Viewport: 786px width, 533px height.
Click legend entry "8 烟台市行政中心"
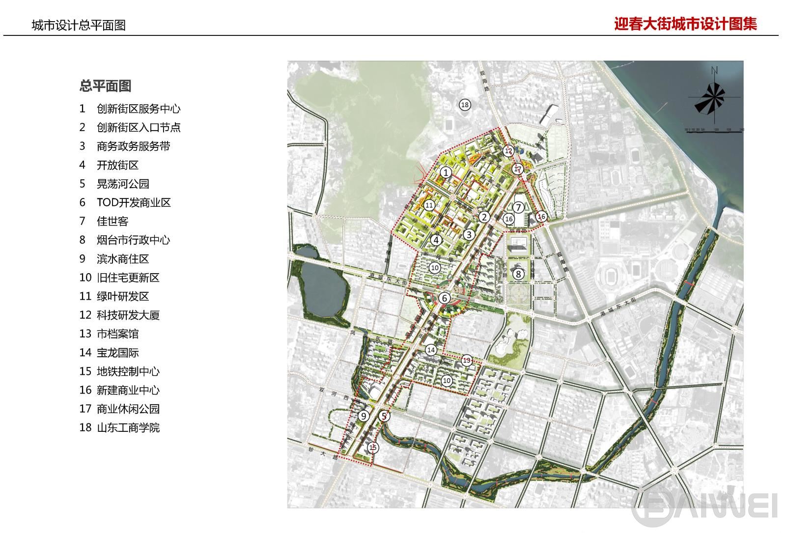(x=125, y=240)
